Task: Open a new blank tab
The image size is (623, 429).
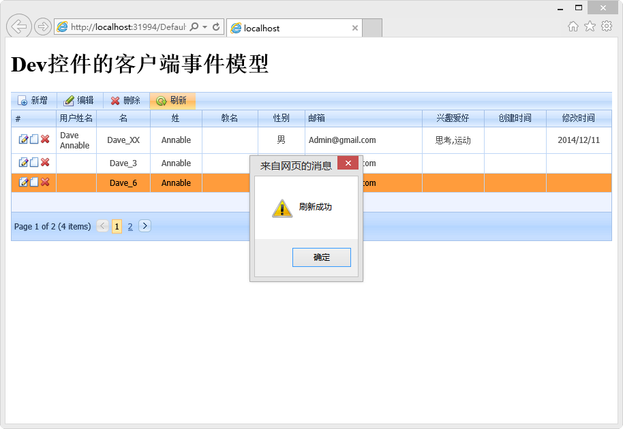Action: [372, 28]
